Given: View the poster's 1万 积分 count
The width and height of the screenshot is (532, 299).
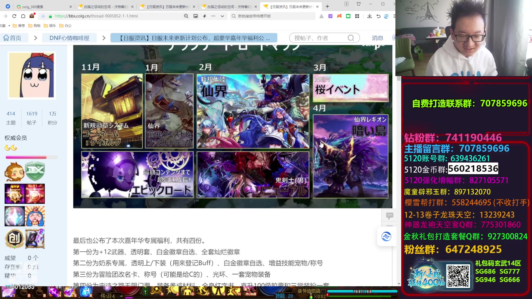Looking at the screenshot, I should tap(52, 118).
